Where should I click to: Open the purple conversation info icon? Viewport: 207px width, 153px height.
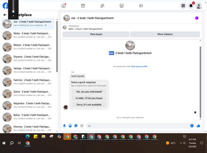tap(197, 18)
